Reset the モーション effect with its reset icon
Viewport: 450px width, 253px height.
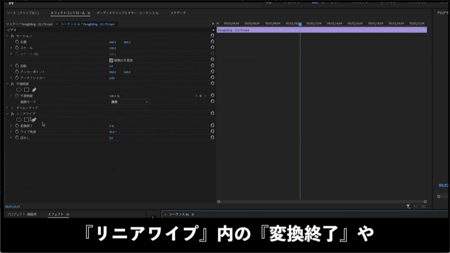pos(213,36)
